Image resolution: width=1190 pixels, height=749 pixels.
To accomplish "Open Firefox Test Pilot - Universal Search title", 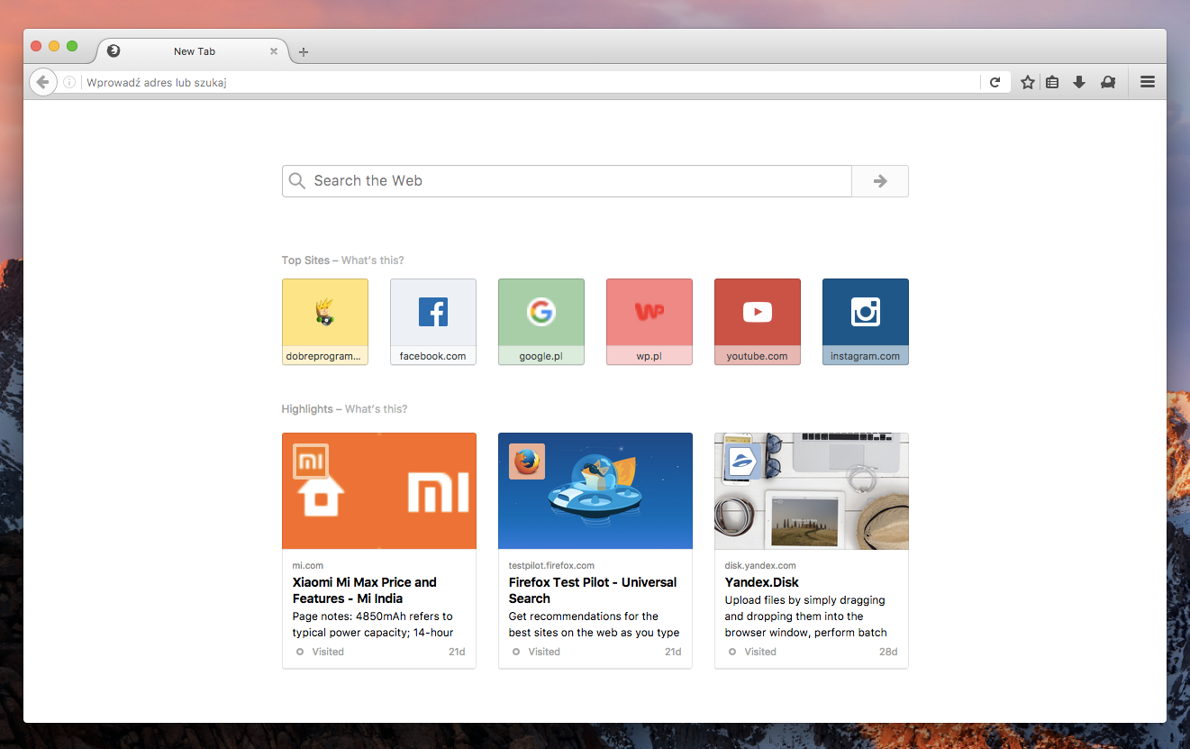I will (593, 590).
